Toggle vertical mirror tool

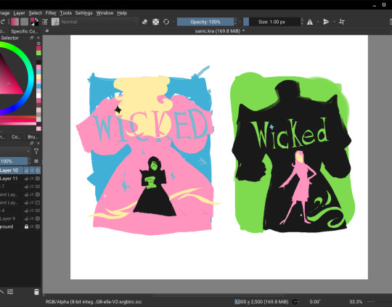[326, 22]
